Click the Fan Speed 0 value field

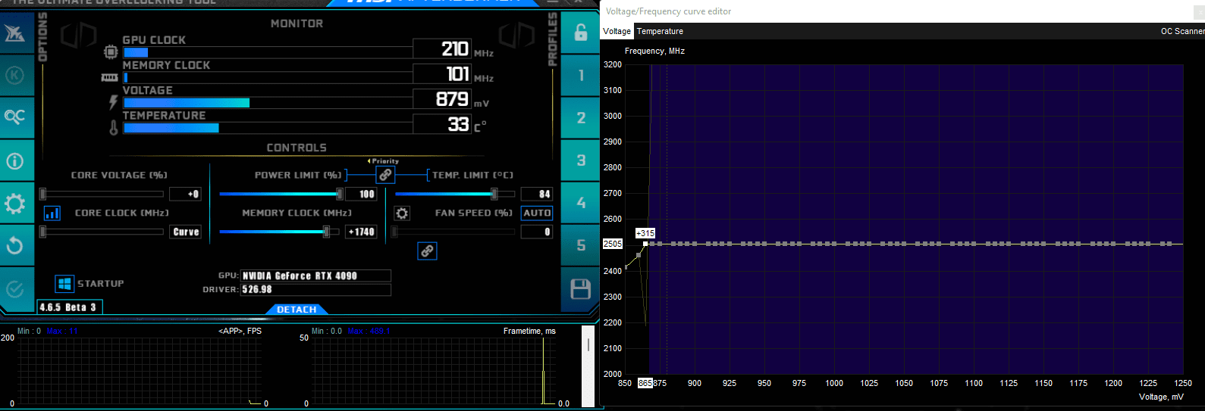point(537,232)
